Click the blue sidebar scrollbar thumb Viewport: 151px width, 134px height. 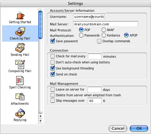click(41, 25)
